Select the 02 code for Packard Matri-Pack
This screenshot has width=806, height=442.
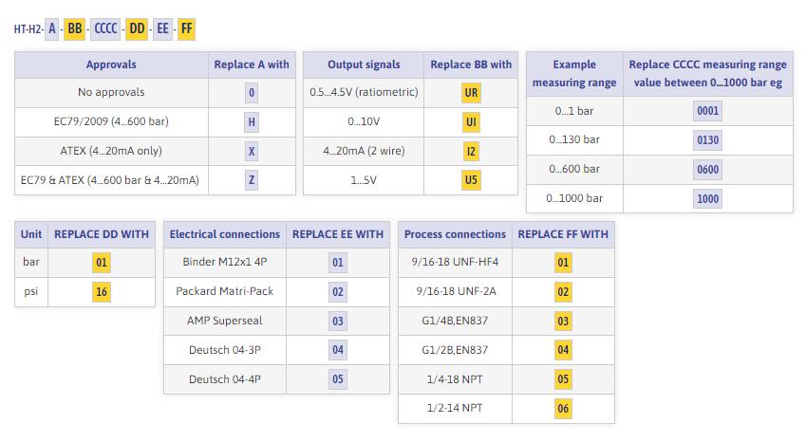pyautogui.click(x=338, y=292)
